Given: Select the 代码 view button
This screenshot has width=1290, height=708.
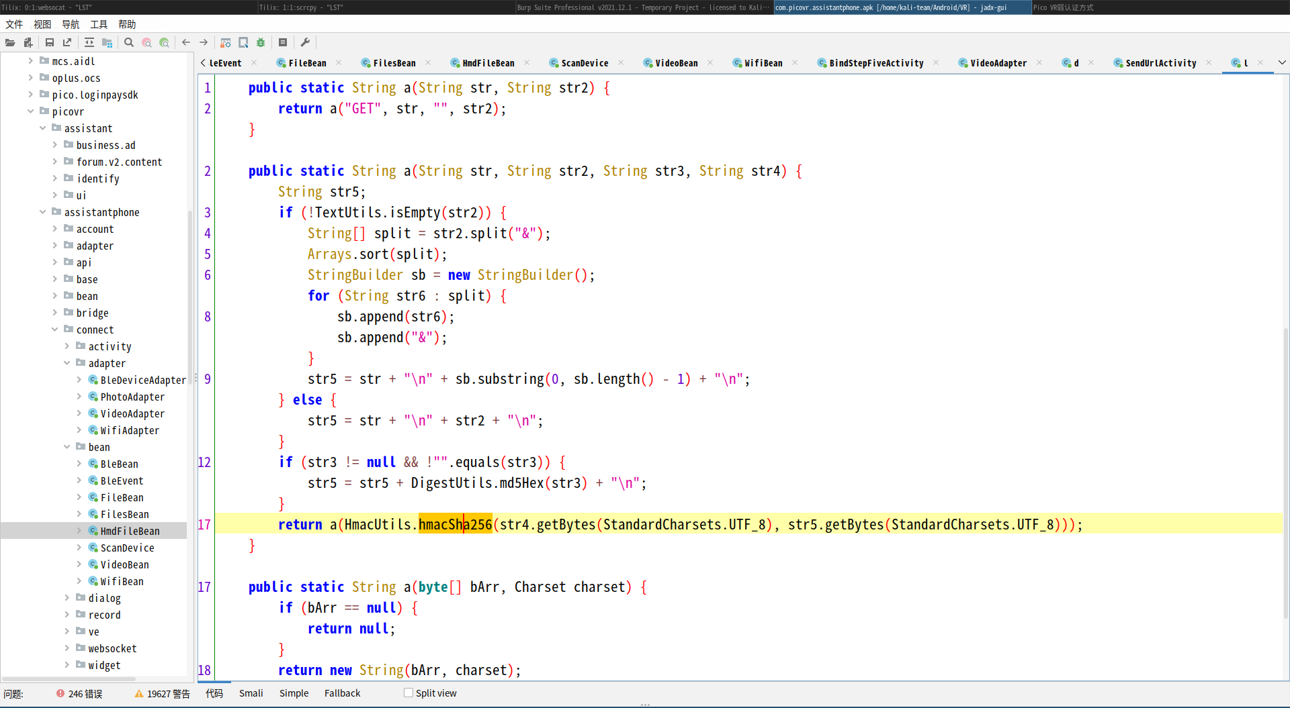Looking at the screenshot, I should (214, 693).
